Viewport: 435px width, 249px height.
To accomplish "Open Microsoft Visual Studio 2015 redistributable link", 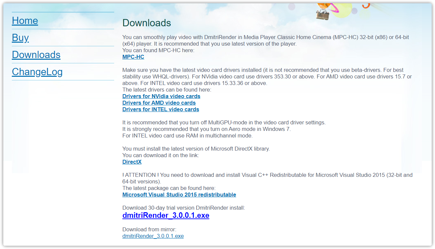I will pos(179,195).
